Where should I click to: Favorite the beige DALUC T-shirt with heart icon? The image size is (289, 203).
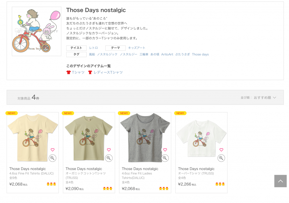(52, 150)
